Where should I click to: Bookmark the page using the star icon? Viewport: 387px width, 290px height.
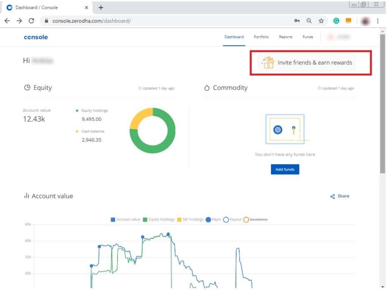pos(322,20)
